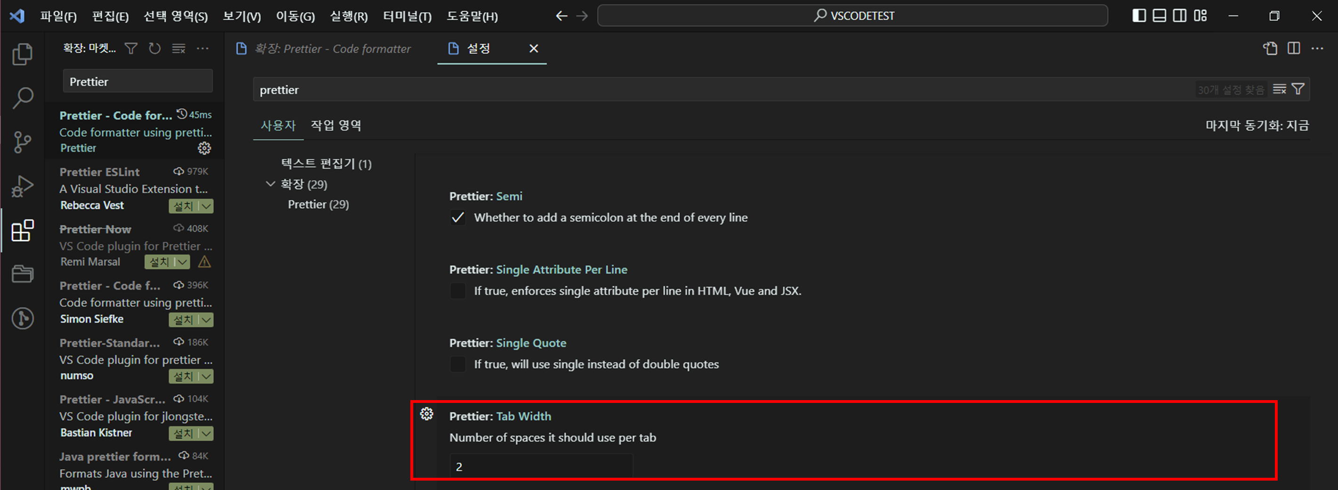This screenshot has width=1338, height=490.
Task: Open manage gear for Prettier extension
Action: tap(204, 148)
